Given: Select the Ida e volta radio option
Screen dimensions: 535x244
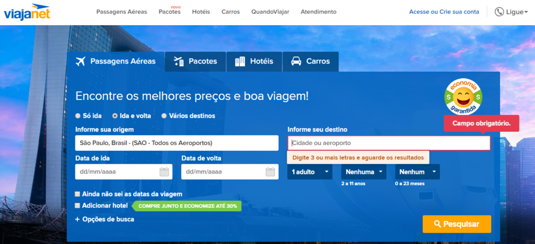Looking at the screenshot, I should point(115,116).
